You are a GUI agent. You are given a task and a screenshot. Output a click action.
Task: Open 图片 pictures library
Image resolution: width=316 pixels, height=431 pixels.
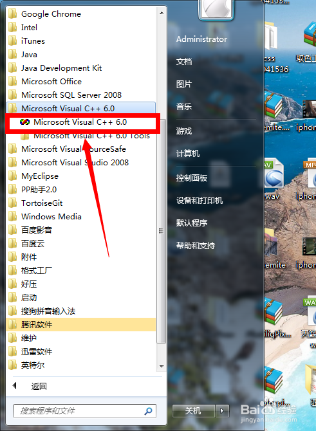[x=184, y=84]
